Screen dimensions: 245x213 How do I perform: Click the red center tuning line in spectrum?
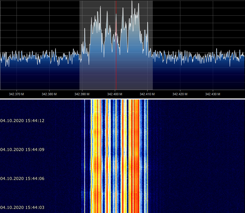pos(116,45)
